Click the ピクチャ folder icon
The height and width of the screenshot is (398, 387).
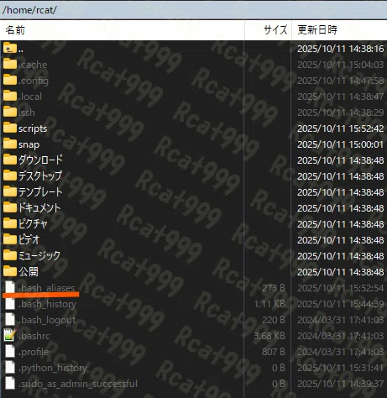click(x=10, y=224)
